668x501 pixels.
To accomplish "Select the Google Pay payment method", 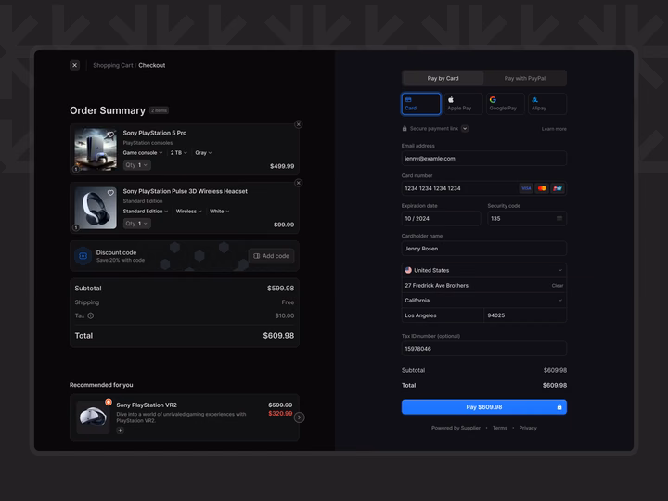I will point(506,104).
